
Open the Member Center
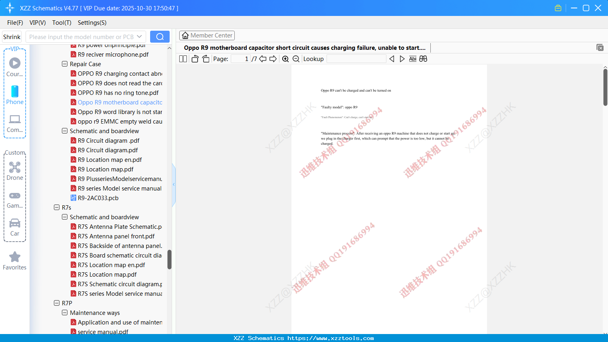207,35
